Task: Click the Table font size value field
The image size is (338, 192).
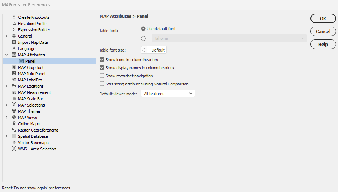Action: [x=157, y=50]
